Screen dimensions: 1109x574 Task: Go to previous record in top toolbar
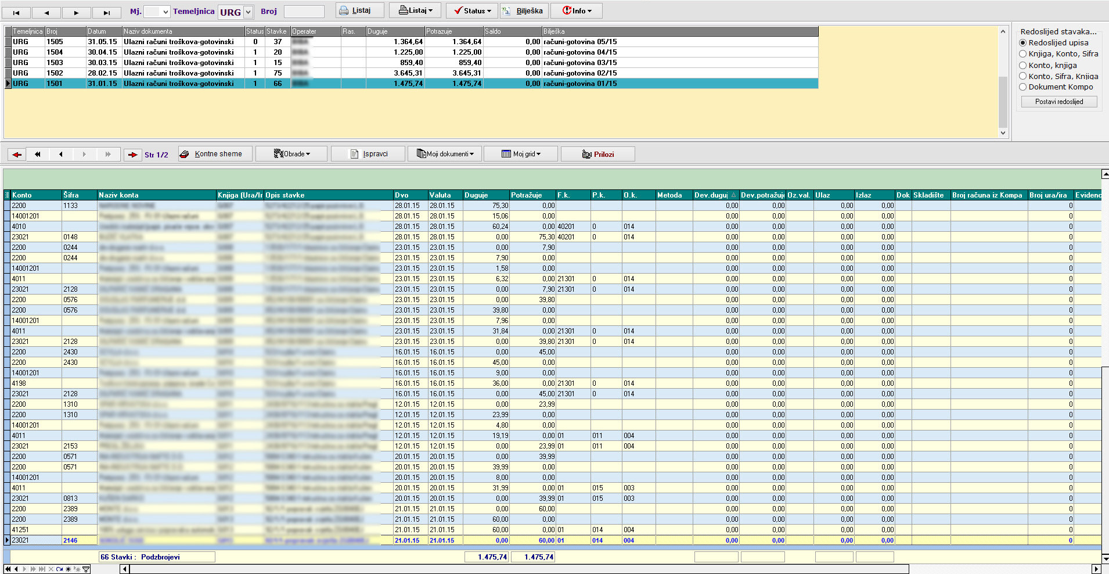tap(46, 12)
